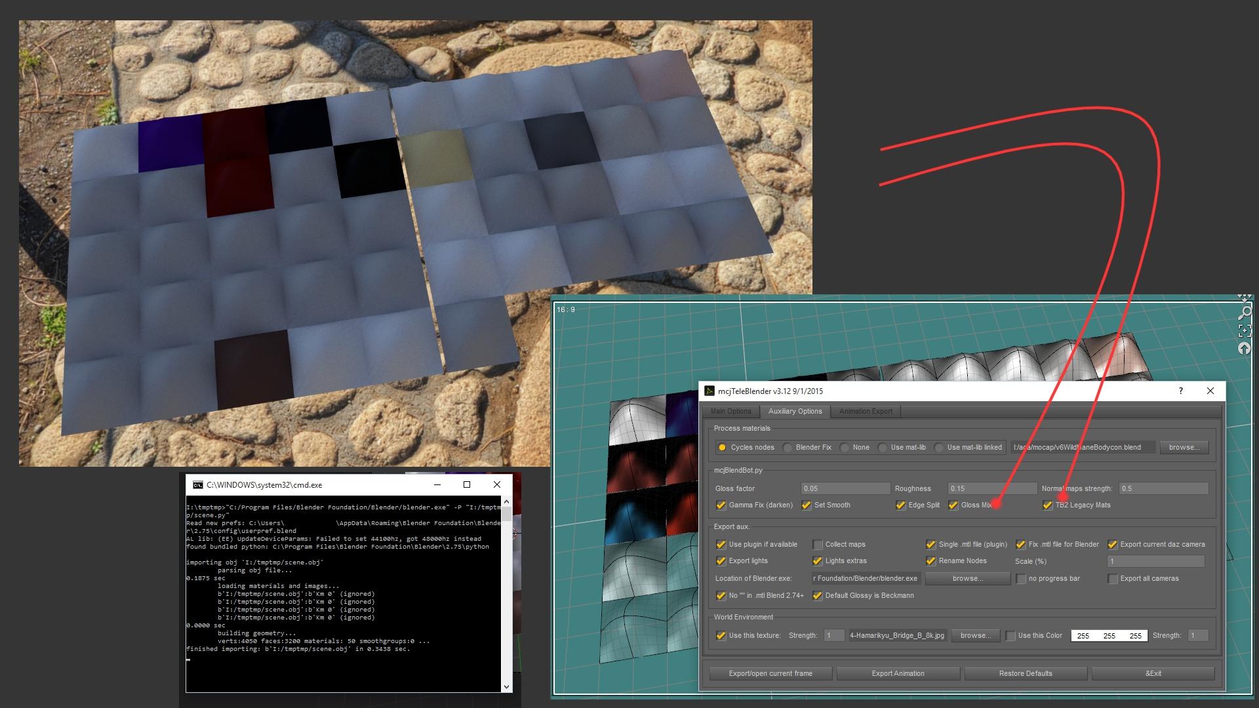Select the Blender Fix radio option
Viewport: 1259px width, 708px height.
[x=788, y=448]
